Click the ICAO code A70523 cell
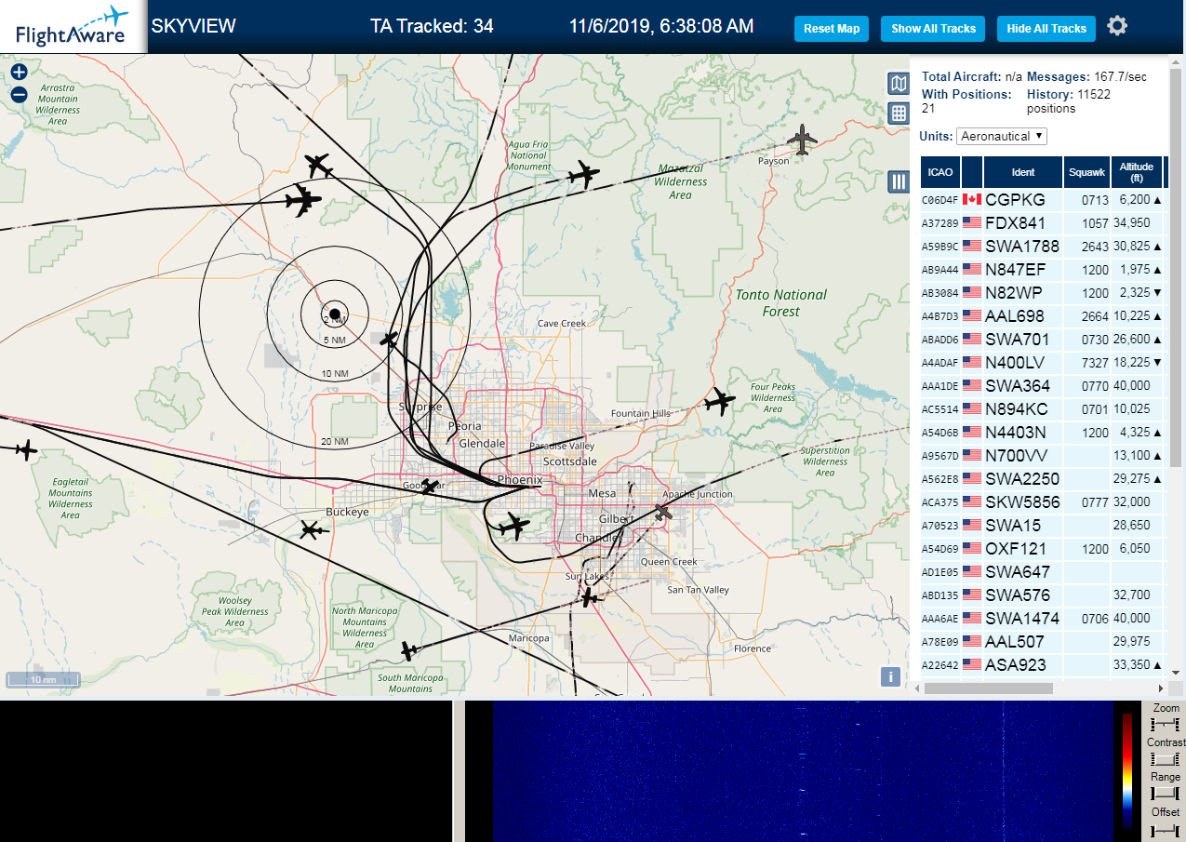 click(x=939, y=526)
